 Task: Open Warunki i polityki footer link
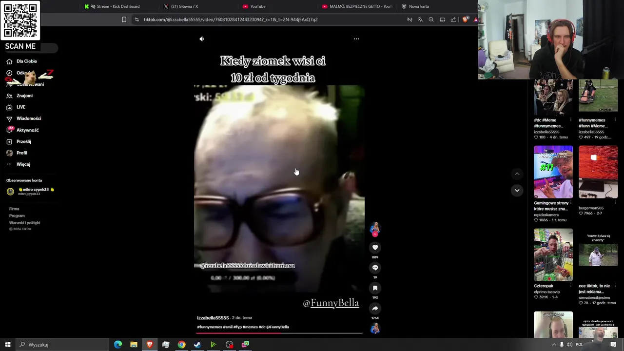click(24, 223)
